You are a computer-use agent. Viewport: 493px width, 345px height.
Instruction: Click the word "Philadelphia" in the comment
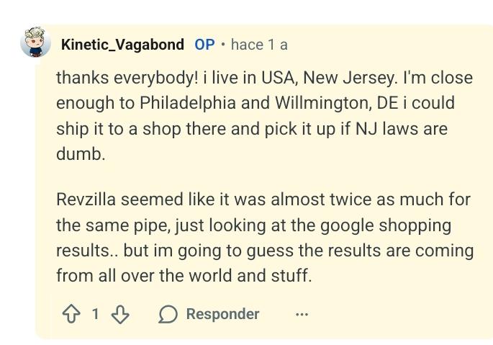click(187, 102)
